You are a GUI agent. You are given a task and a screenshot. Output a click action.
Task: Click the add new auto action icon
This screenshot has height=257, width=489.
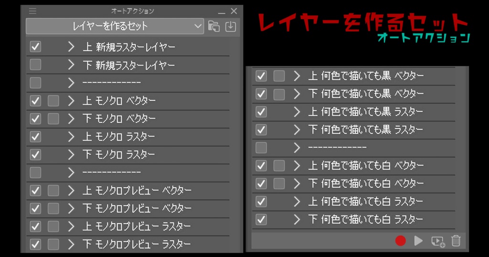tap(438, 241)
